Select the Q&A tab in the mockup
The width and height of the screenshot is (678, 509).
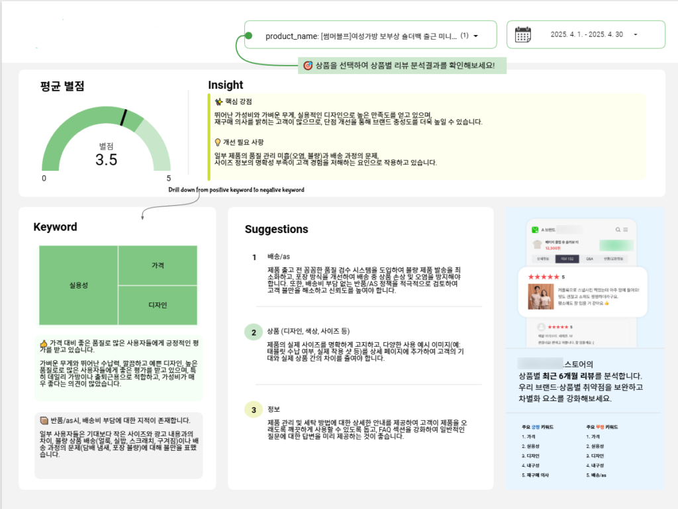point(590,259)
